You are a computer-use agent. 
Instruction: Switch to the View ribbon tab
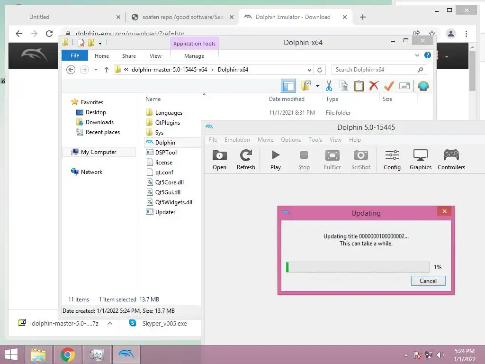coord(155,56)
